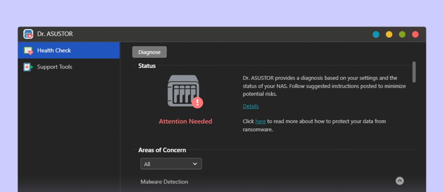Click the Health Check sidebar icon
This screenshot has height=192, width=444.
point(28,51)
